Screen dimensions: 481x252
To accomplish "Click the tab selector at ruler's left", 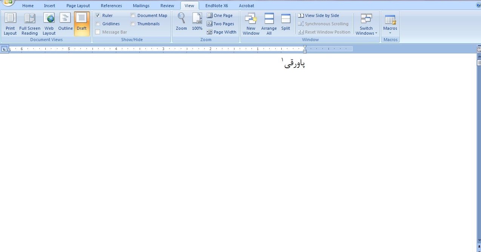I will click(x=4, y=49).
